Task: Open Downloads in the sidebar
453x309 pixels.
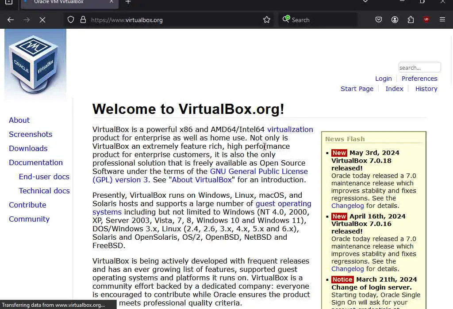Action: (28, 148)
